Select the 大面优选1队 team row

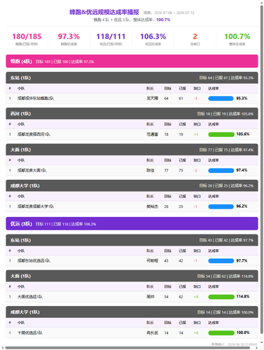(132, 297)
